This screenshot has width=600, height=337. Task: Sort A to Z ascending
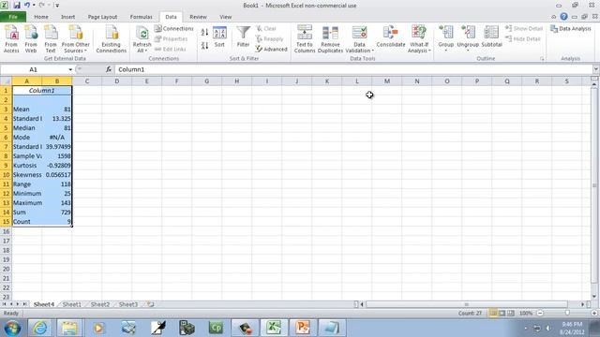tap(204, 33)
